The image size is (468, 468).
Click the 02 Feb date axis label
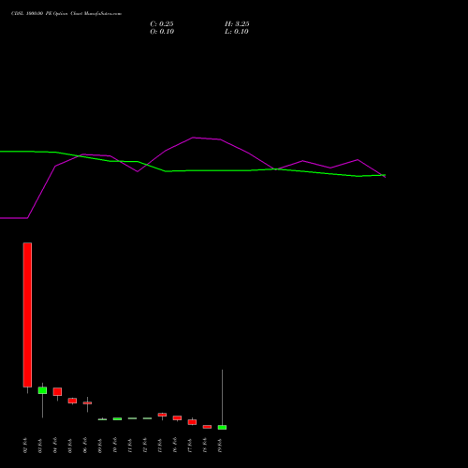tap(25, 446)
